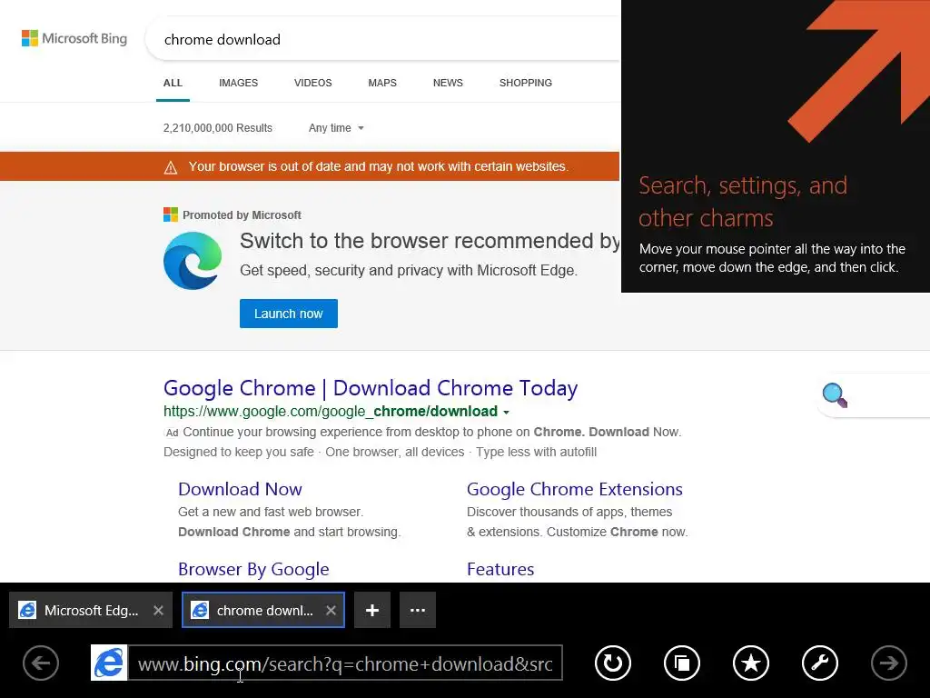Open the tabs view icon

point(681,663)
